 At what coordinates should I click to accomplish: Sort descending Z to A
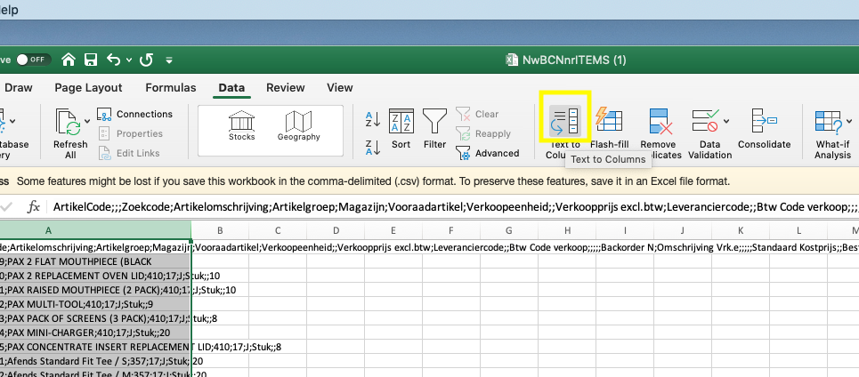pyautogui.click(x=372, y=148)
